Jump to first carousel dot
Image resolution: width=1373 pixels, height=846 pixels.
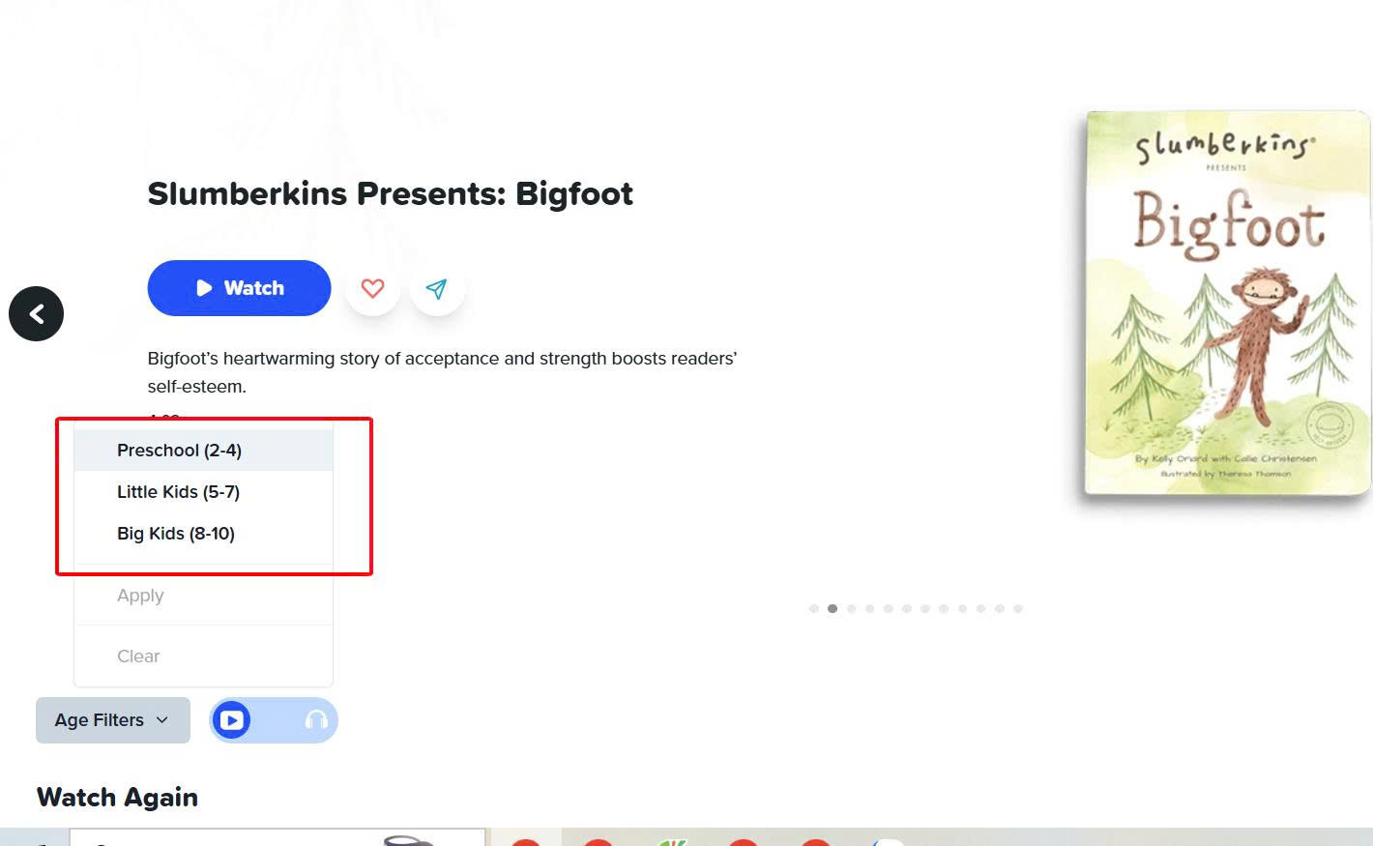click(814, 609)
